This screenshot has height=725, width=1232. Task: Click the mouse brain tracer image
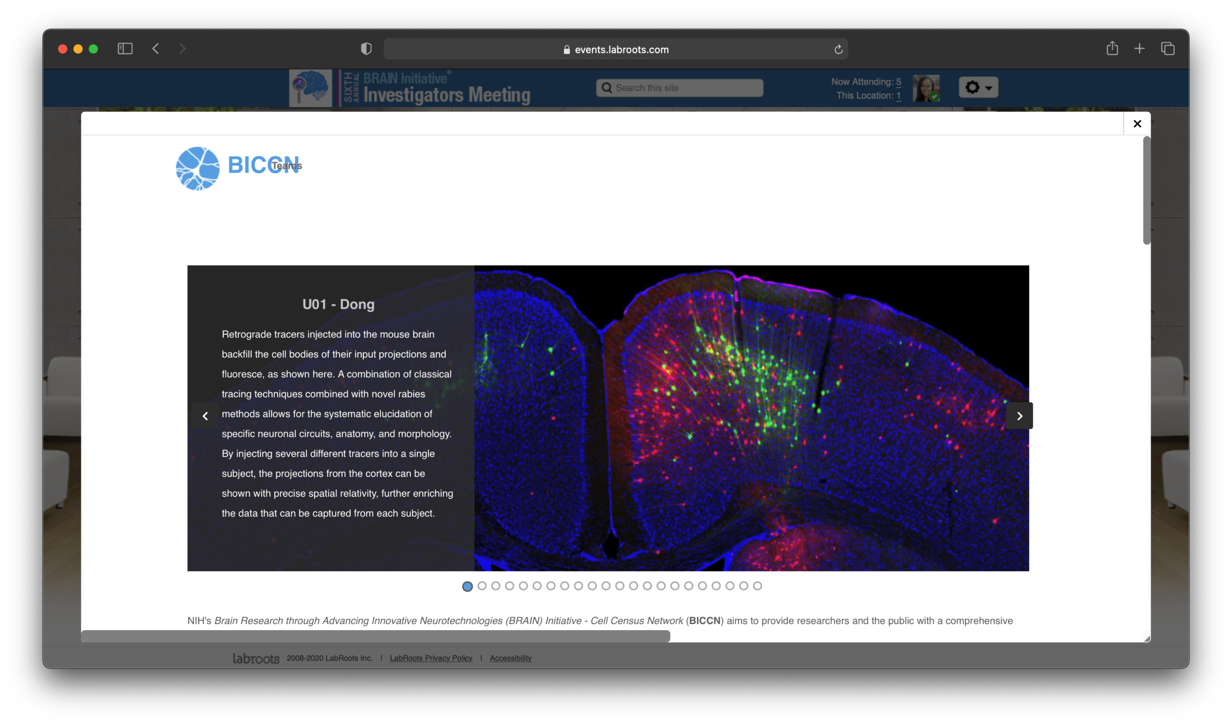[x=751, y=418]
